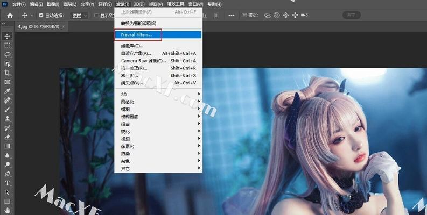
Task: Open the 文字(Y) menu
Action: (87, 4)
